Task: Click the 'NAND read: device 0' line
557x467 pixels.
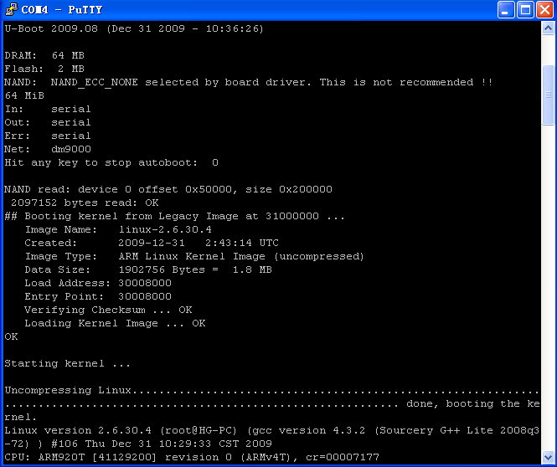Action: point(168,189)
